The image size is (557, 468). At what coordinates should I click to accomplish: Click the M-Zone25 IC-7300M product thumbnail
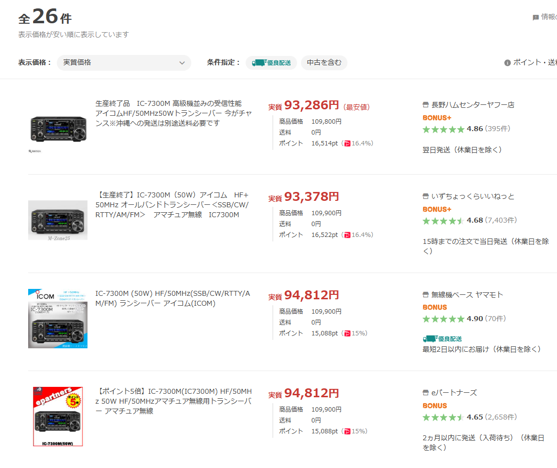pyautogui.click(x=58, y=220)
